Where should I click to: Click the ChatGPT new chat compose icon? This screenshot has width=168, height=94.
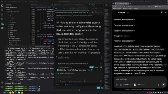coord(161,13)
